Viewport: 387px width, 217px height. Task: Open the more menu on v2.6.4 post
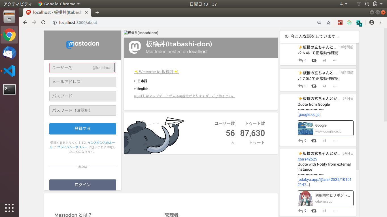pos(335,60)
